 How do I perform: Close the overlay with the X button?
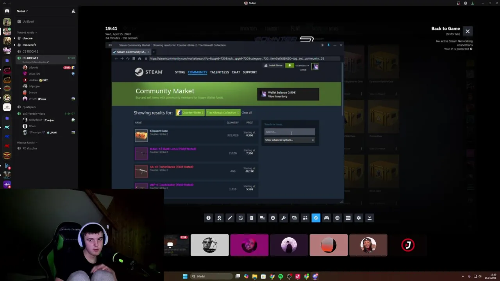(x=468, y=31)
